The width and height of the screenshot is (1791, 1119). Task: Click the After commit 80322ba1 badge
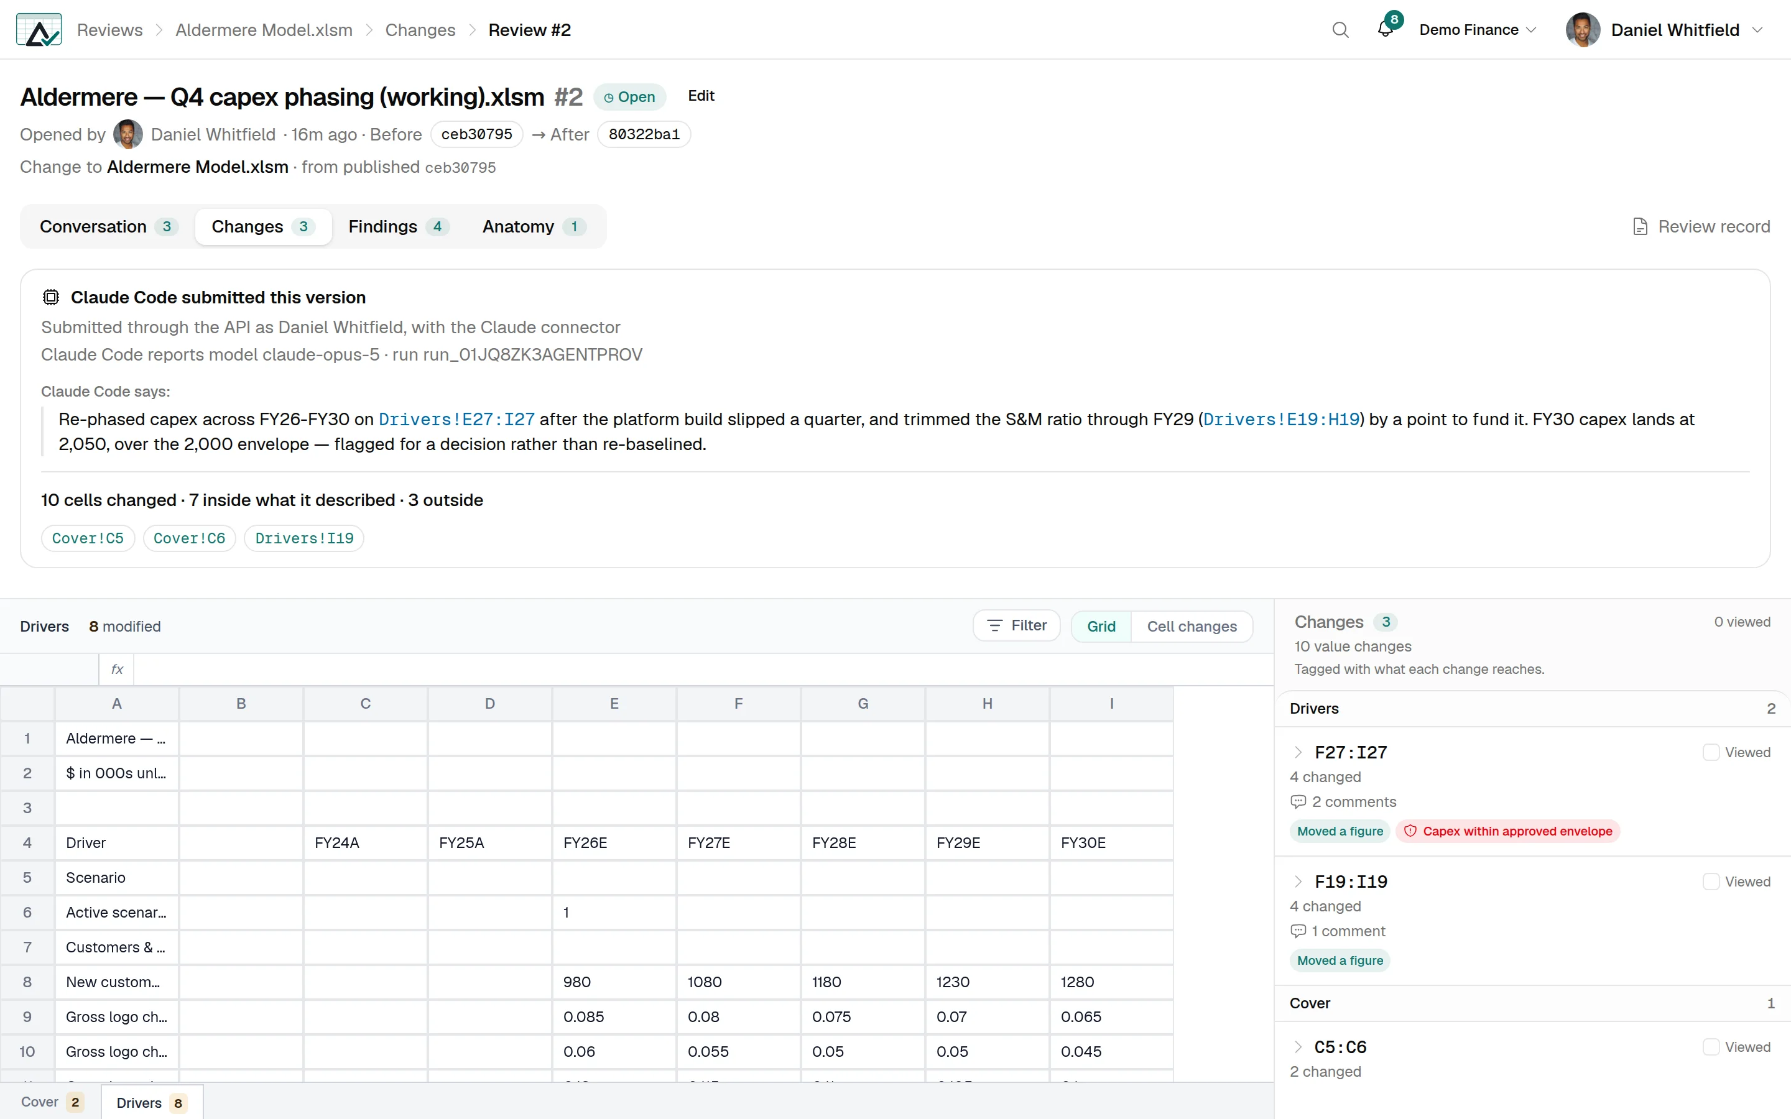(644, 134)
